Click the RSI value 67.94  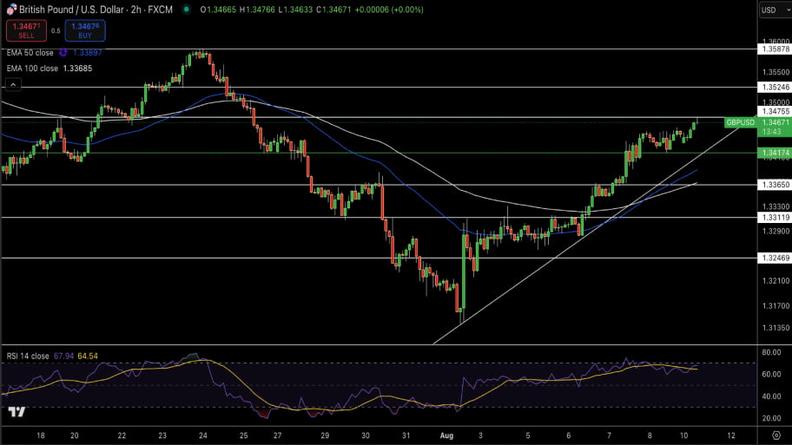point(63,356)
